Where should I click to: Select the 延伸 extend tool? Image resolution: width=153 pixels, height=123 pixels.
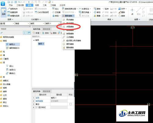[105, 9]
